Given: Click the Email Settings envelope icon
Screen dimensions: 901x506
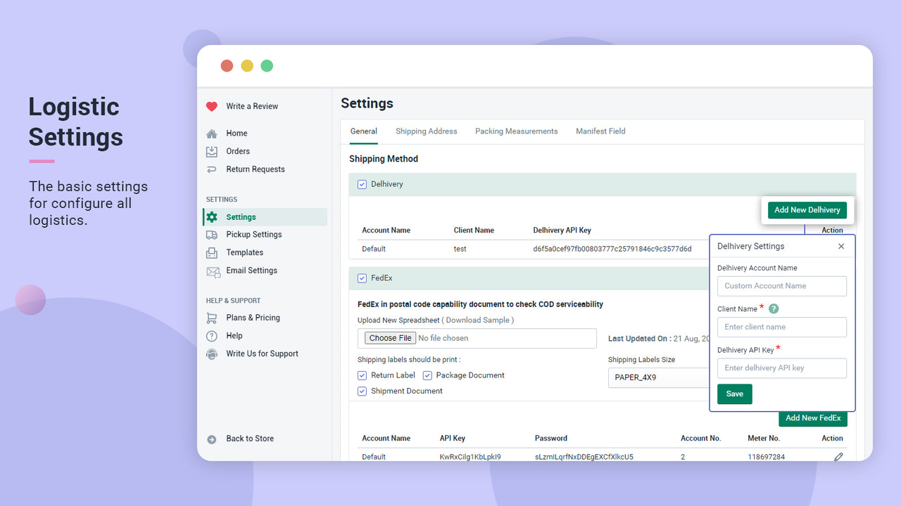Looking at the screenshot, I should pyautogui.click(x=212, y=271).
